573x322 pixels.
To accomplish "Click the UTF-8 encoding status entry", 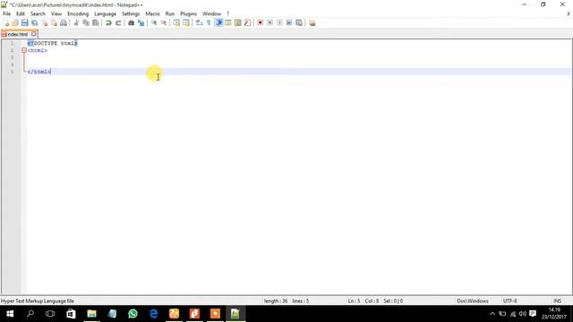I will pos(509,301).
